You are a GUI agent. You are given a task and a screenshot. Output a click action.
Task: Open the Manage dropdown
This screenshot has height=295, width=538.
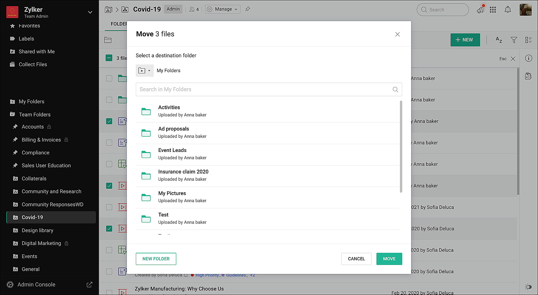(223, 9)
